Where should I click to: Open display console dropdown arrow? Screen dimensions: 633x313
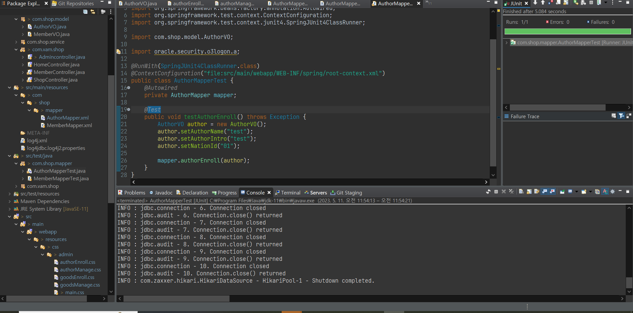[x=577, y=191]
